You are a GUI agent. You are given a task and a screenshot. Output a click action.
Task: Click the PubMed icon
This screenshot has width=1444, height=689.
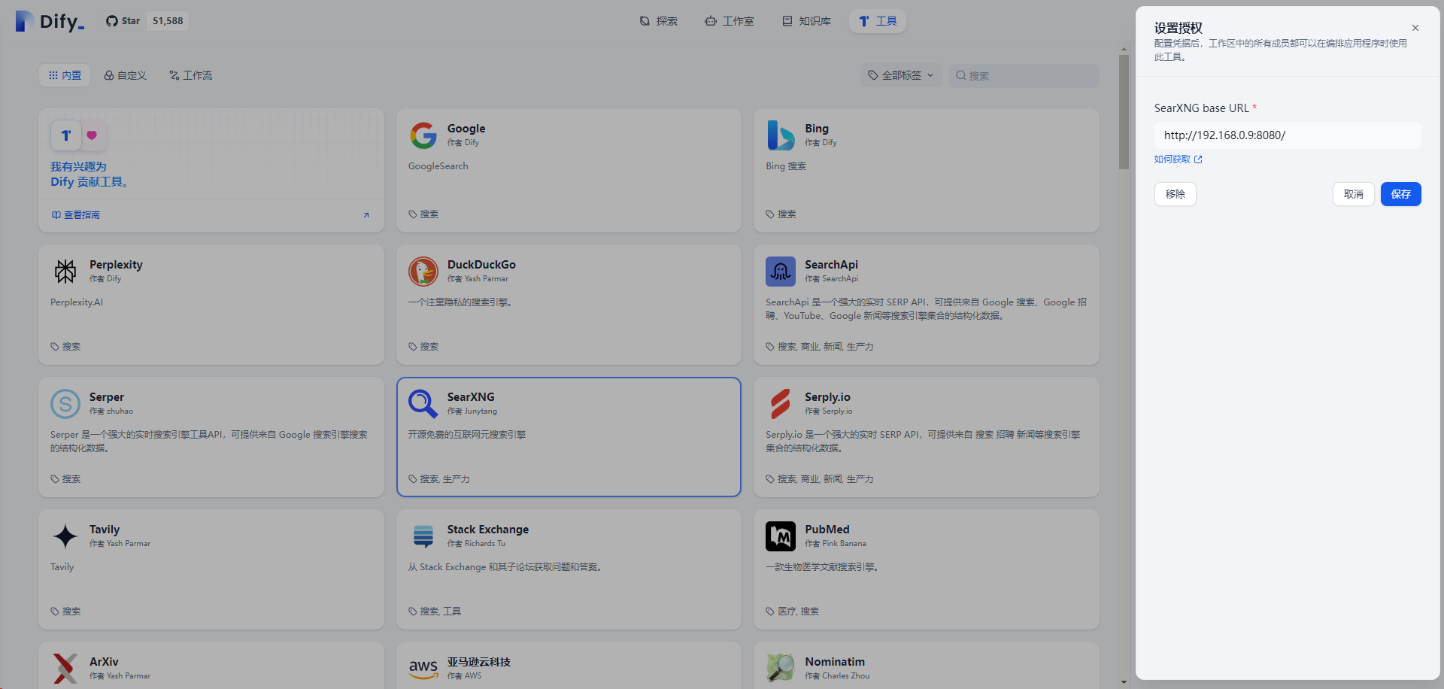click(781, 536)
